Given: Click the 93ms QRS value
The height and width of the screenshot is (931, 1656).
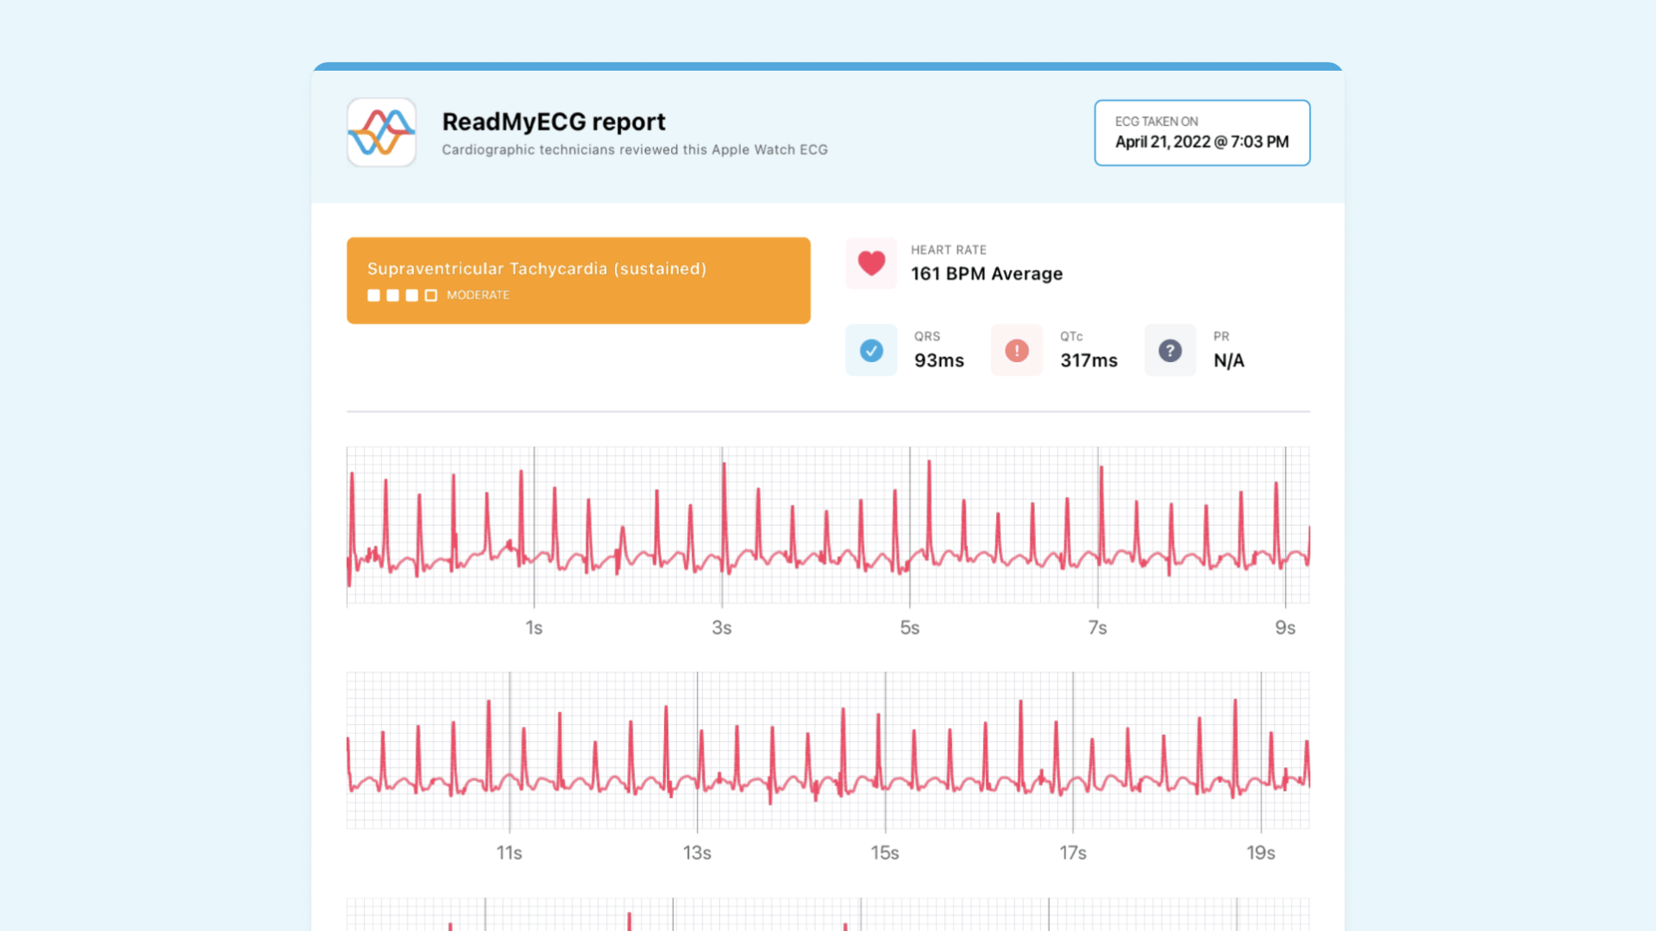Looking at the screenshot, I should pyautogui.click(x=939, y=360).
